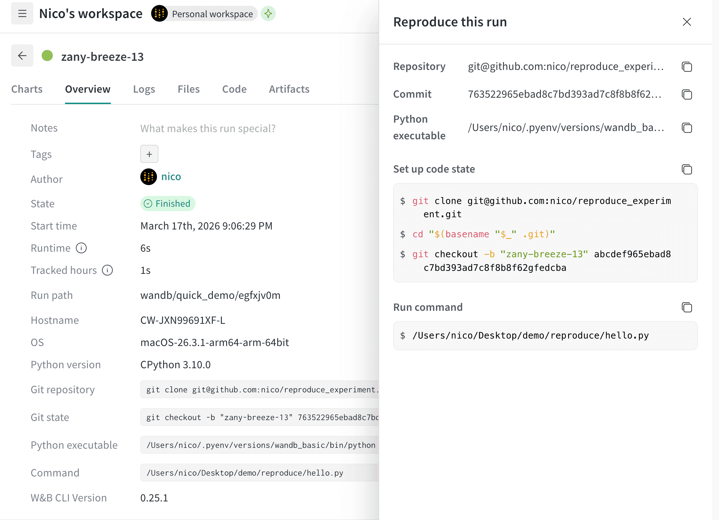The image size is (719, 520).
Task: Show info about Tracked hours
Action: pyautogui.click(x=108, y=270)
